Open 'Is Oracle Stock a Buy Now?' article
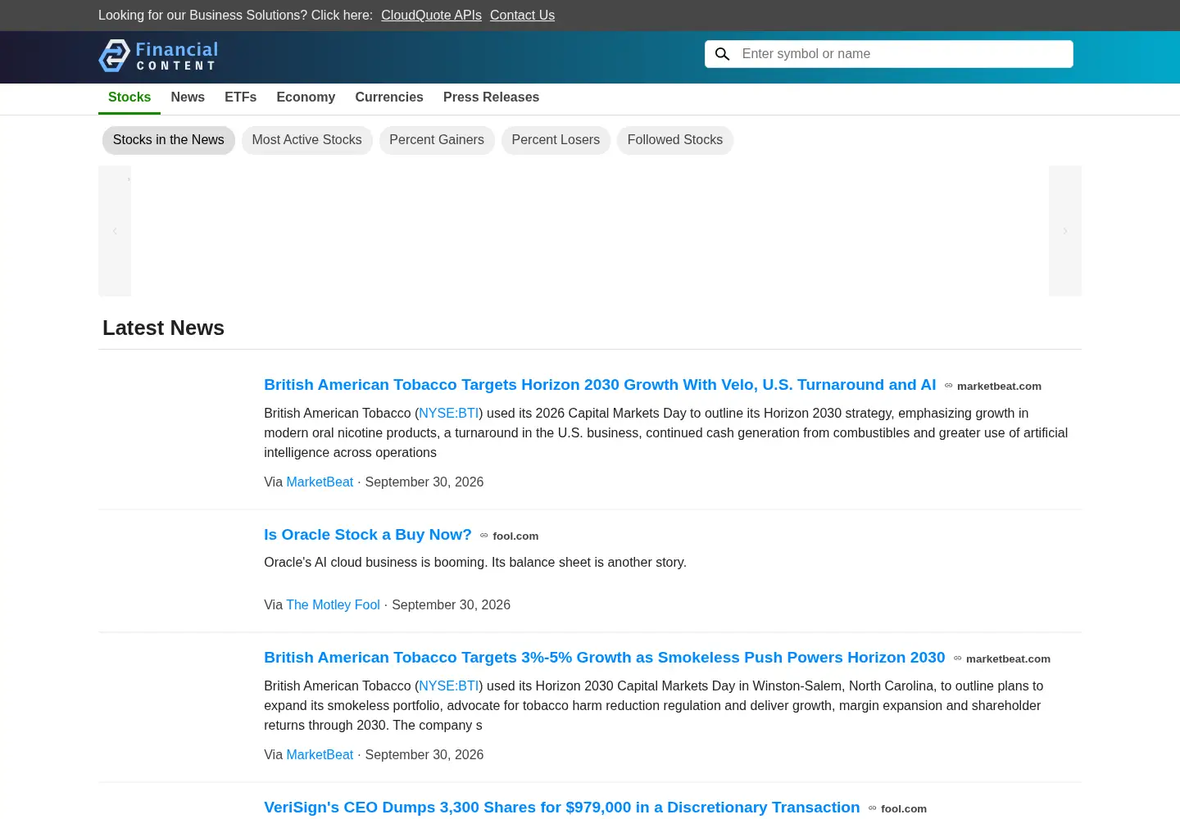 (368, 535)
